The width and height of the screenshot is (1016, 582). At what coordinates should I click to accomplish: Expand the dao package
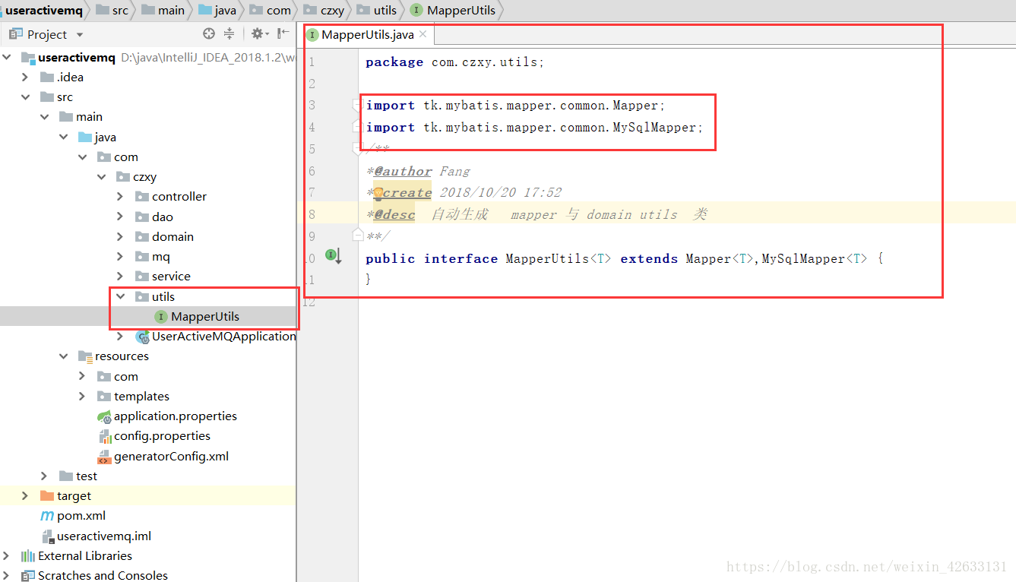click(120, 217)
